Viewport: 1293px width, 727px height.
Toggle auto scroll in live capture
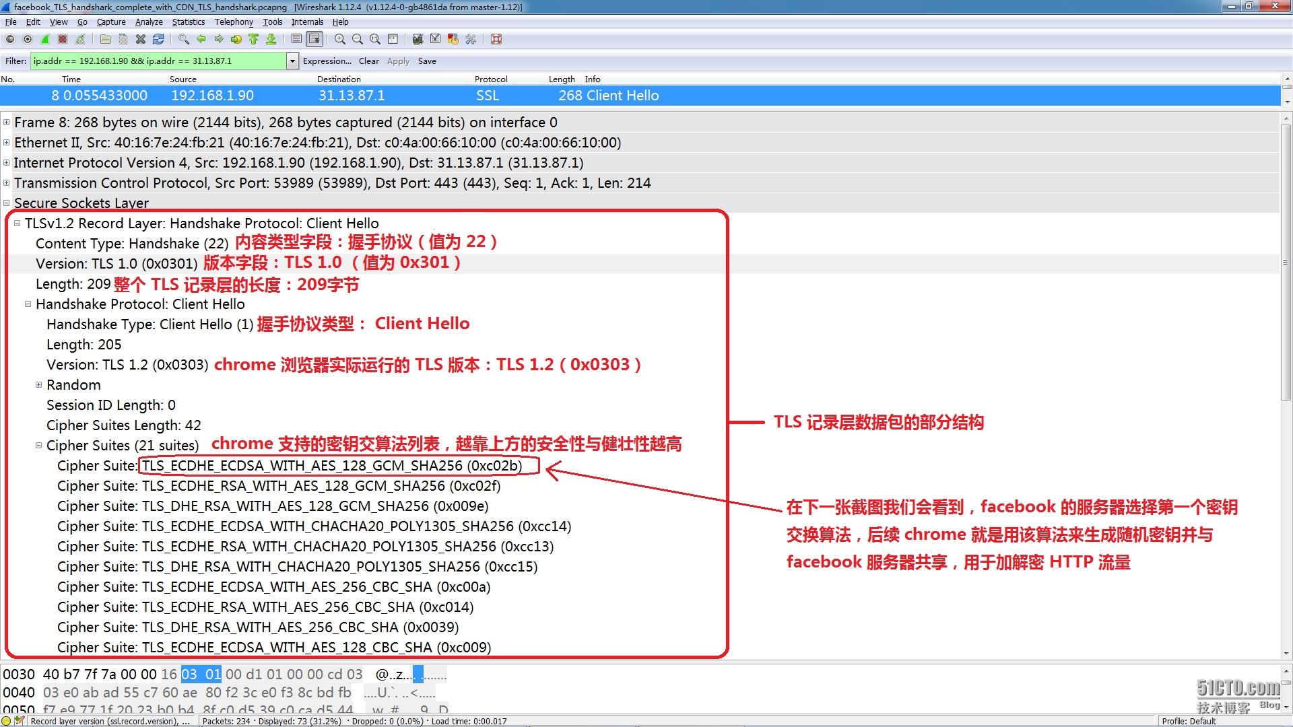coord(314,39)
